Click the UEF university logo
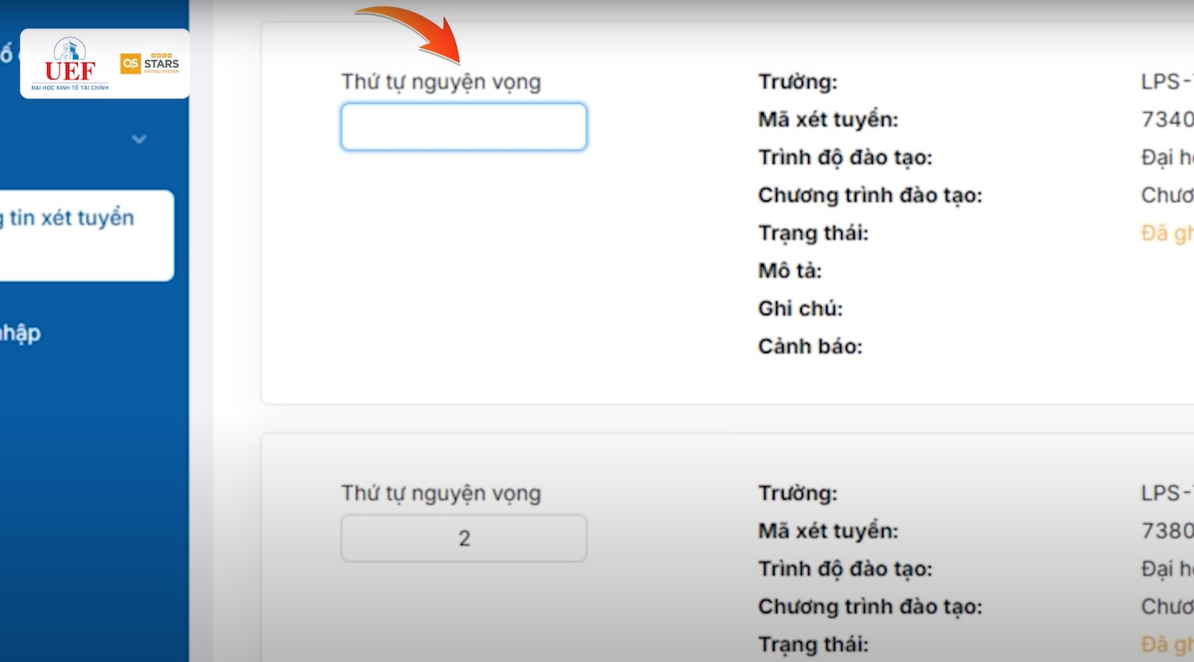The height and width of the screenshot is (662, 1194). pyautogui.click(x=70, y=64)
